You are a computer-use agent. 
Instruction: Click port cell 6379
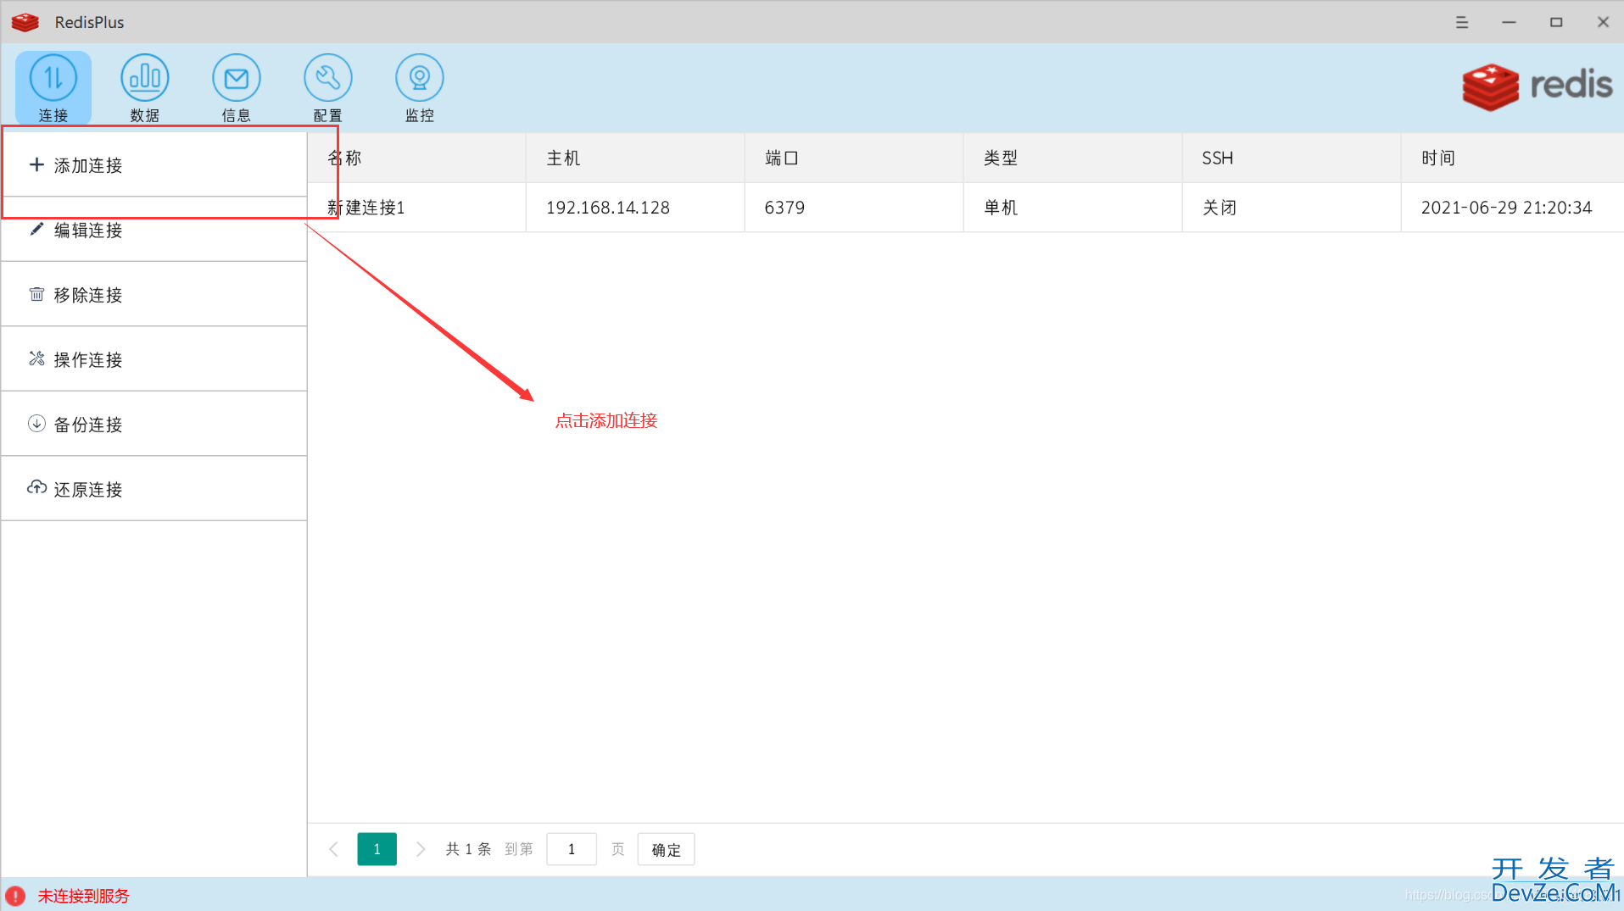coord(854,208)
